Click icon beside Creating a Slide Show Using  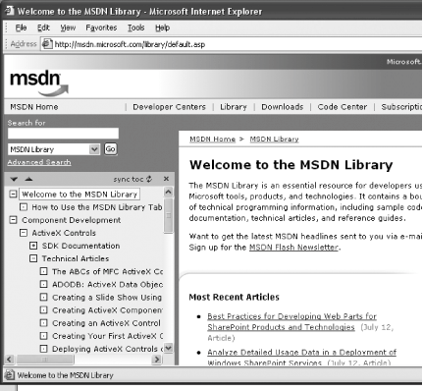43,297
